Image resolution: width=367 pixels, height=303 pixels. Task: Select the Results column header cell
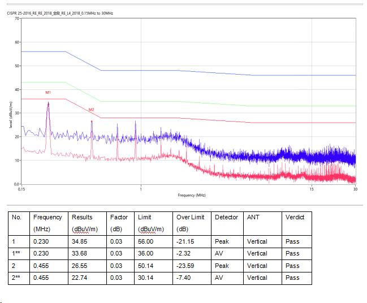point(81,217)
